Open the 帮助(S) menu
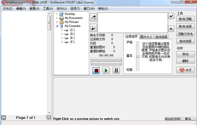Viewport: 197px width, 125px height. [103, 9]
